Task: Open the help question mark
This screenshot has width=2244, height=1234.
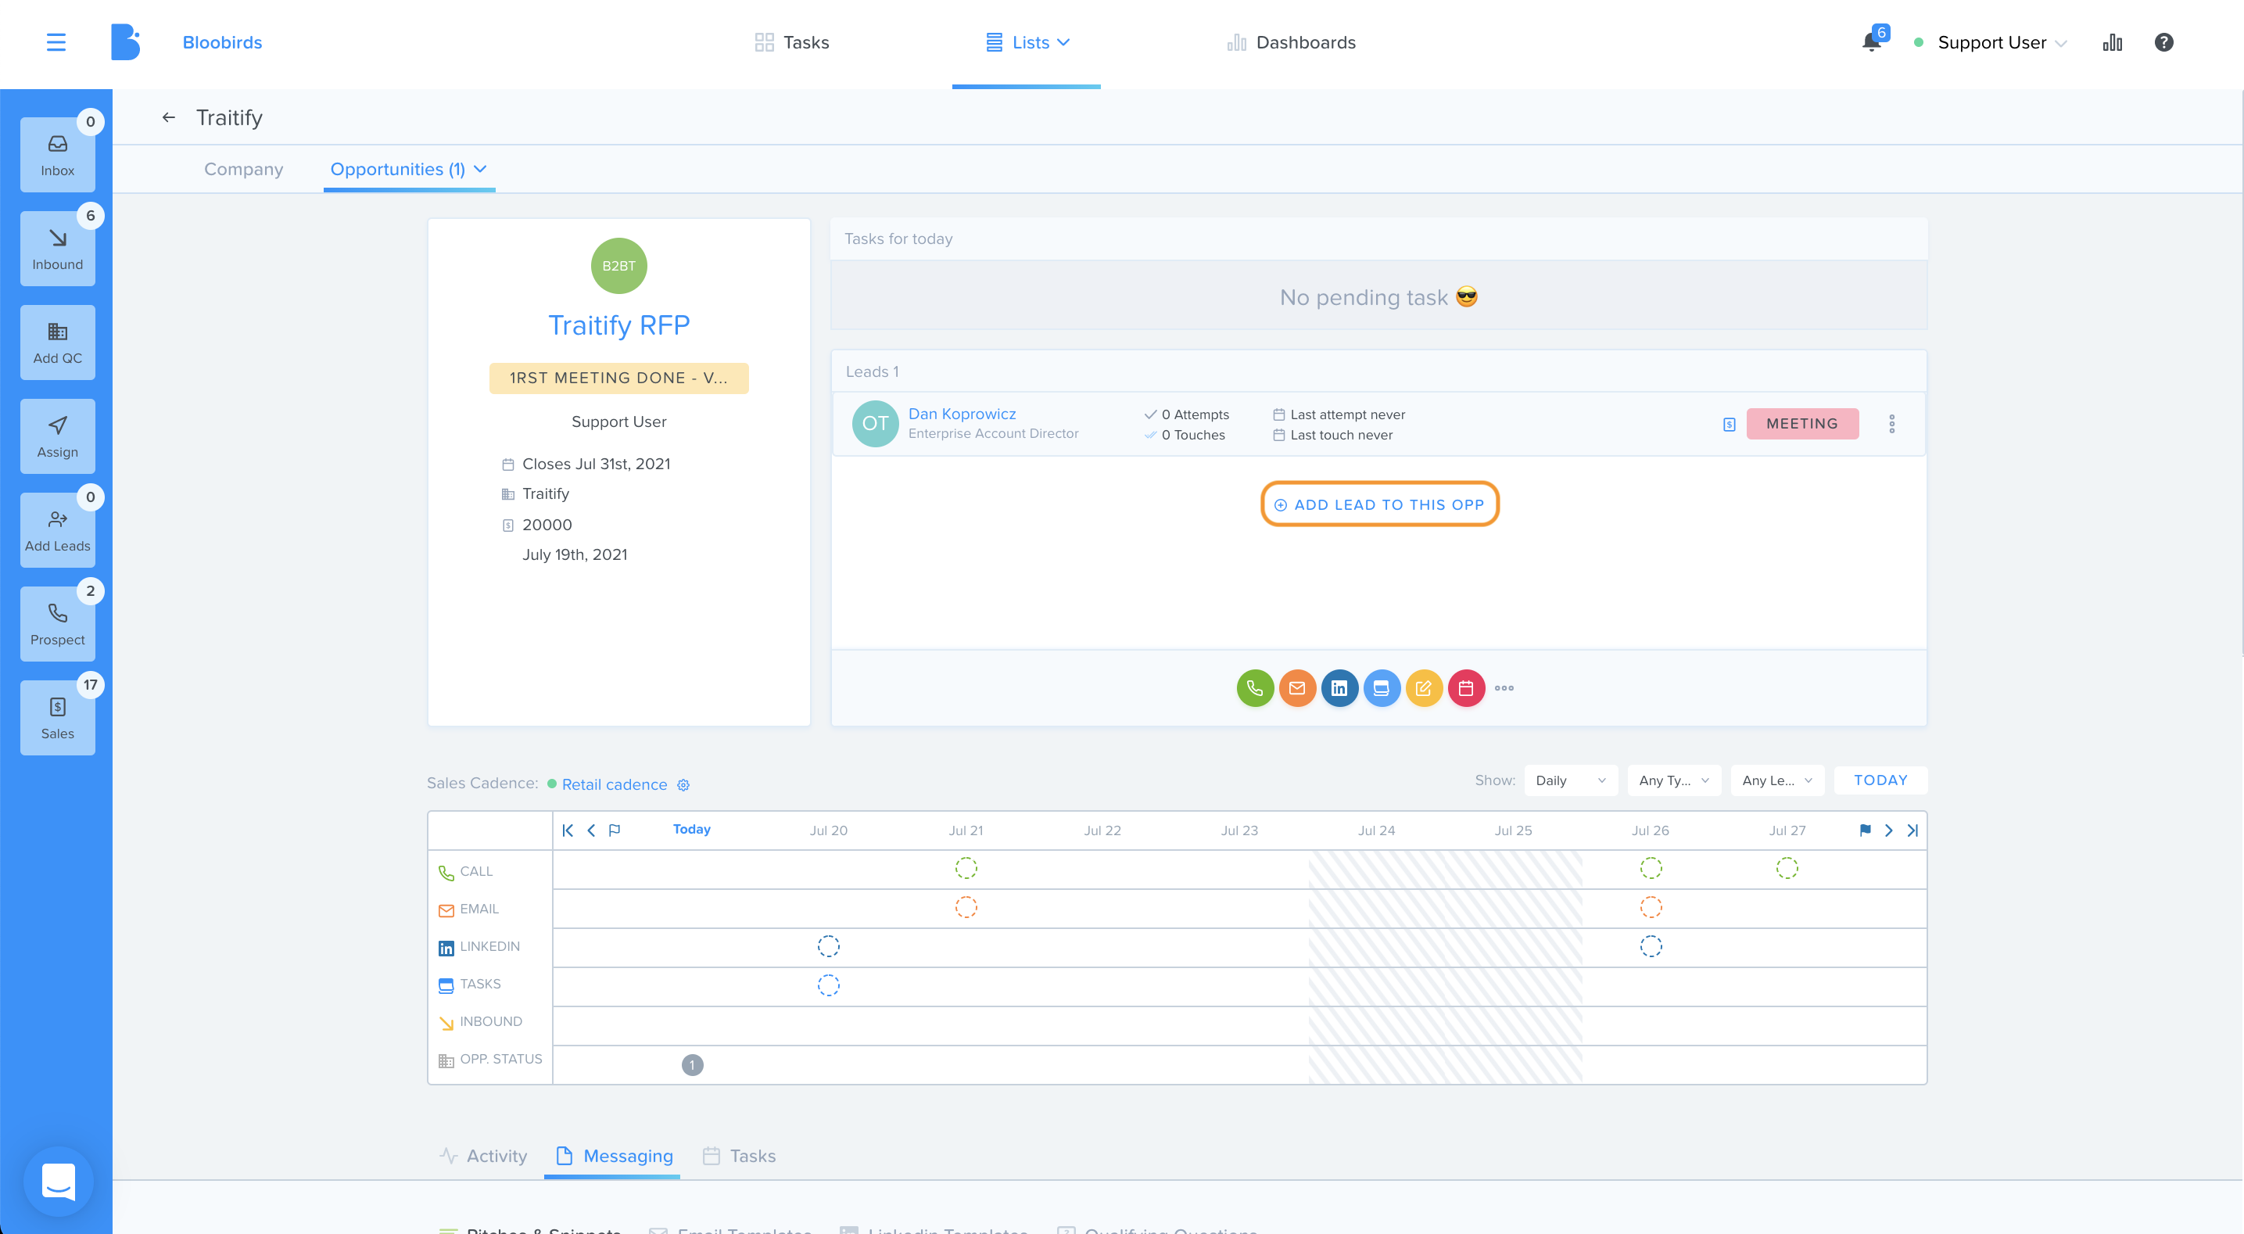Action: (x=2164, y=41)
